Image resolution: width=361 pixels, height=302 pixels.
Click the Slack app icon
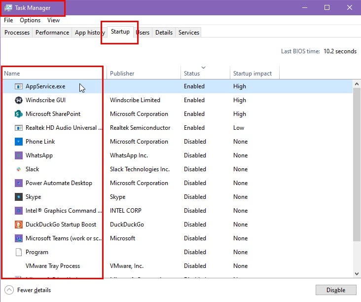18,169
